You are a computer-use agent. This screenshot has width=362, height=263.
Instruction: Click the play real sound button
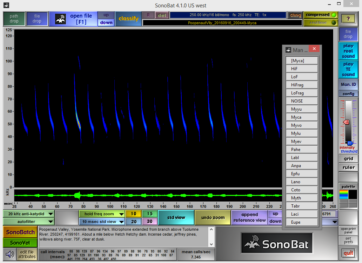point(348,51)
